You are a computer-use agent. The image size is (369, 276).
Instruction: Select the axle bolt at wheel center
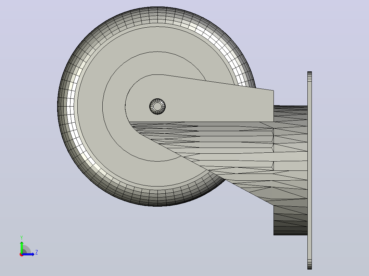[x=157, y=107]
